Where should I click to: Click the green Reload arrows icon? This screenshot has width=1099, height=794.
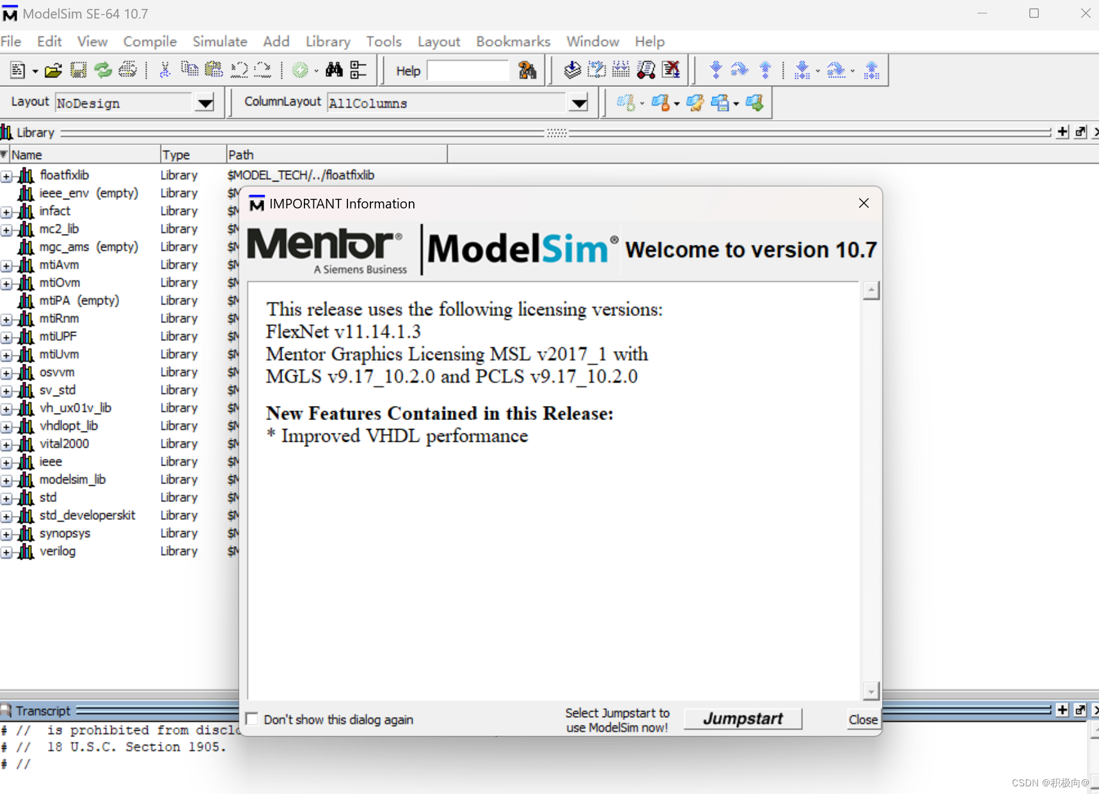point(103,70)
